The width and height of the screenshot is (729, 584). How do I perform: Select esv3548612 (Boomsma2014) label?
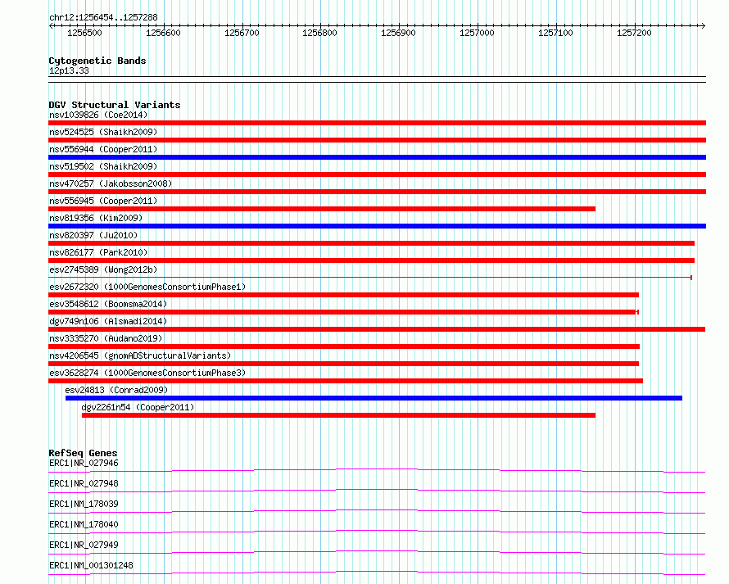pyautogui.click(x=108, y=304)
